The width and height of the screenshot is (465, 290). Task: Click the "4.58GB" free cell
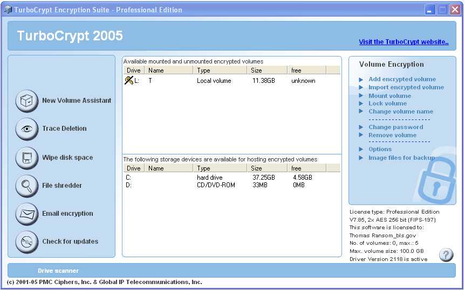[303, 178]
